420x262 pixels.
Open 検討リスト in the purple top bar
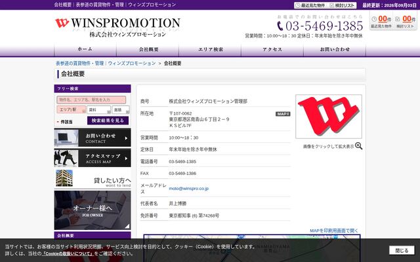coord(343,5)
